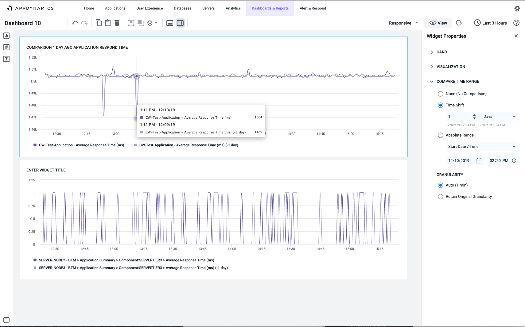Viewport: 525px width, 327px height.
Task: Click the COMPARISON 1 DAY AGO widget title
Action: (77, 48)
